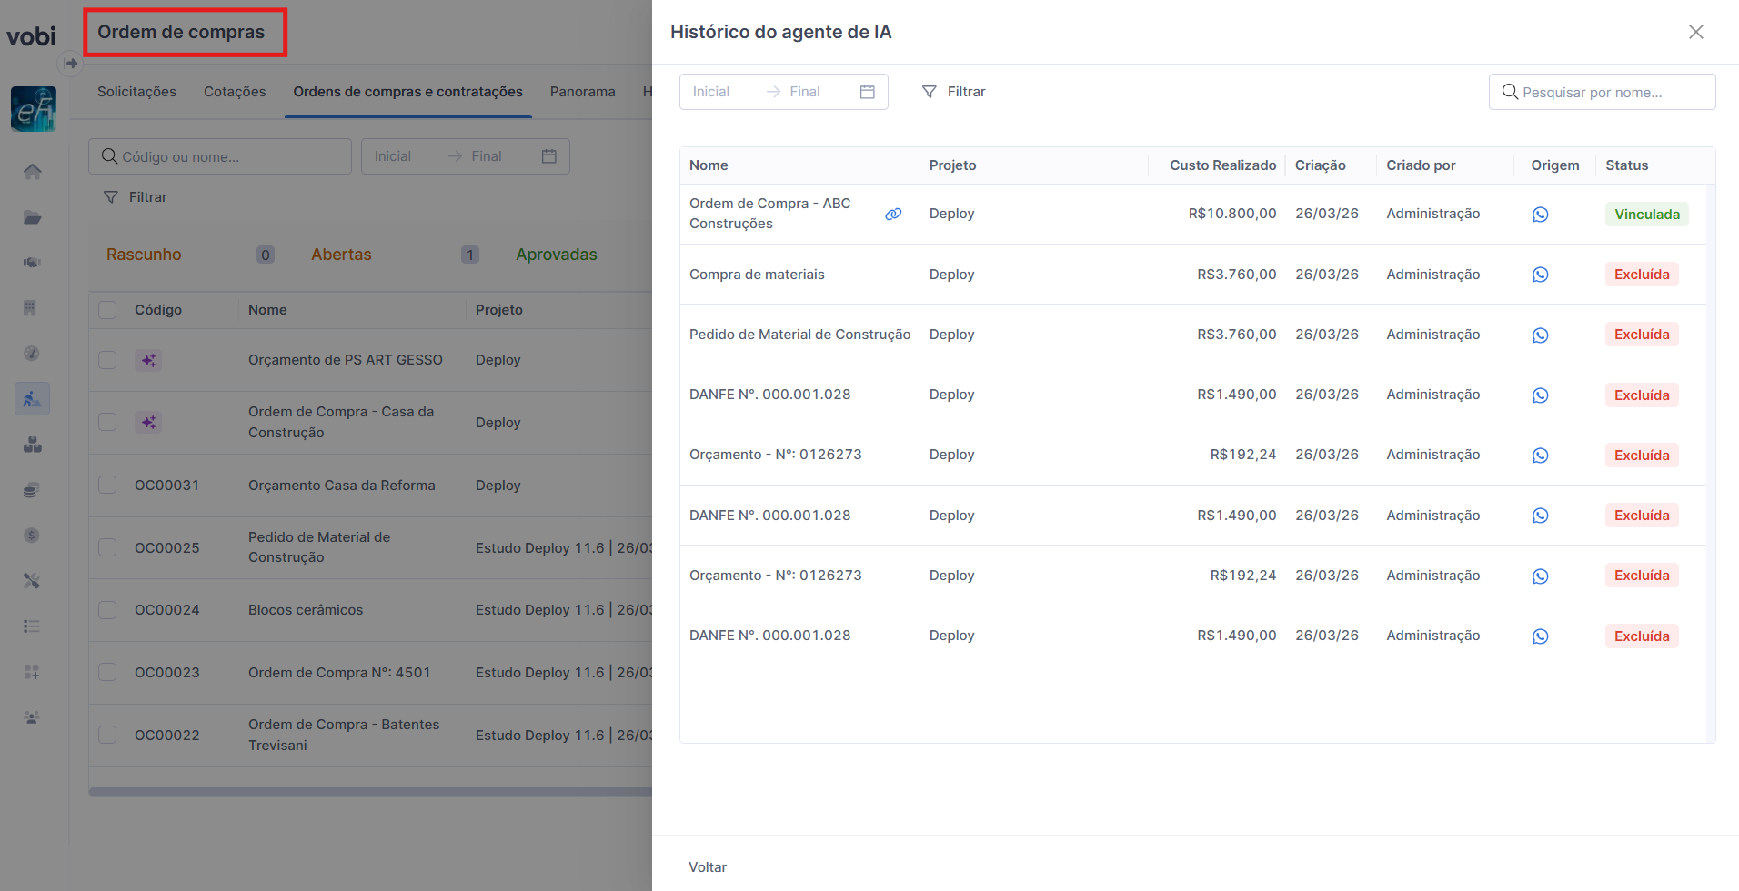This screenshot has height=891, width=1739.
Task: Click Filtrar on the orders page
Action: point(136,197)
